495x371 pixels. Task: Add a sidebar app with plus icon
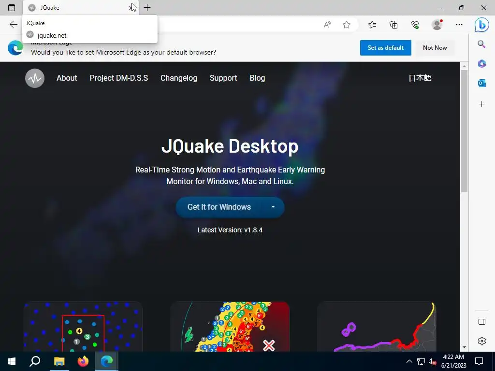481,104
